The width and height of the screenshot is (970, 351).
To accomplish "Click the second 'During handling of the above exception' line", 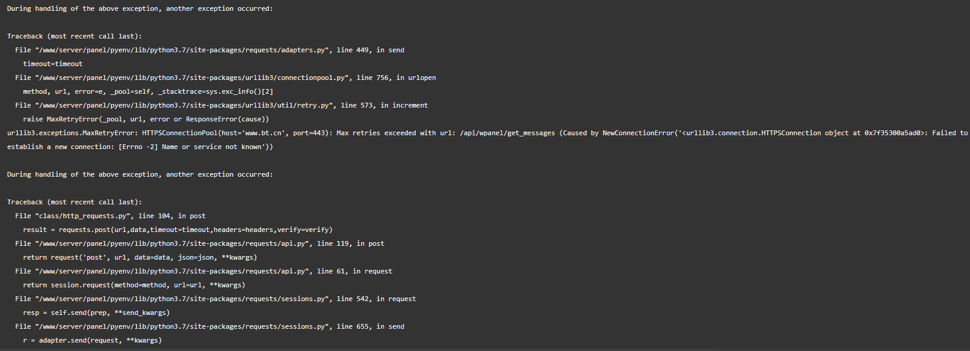I will (140, 174).
